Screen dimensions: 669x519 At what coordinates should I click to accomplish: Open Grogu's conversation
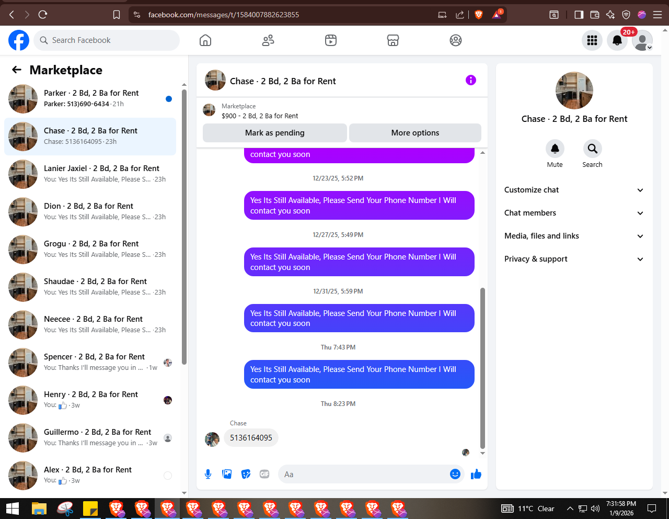pos(90,250)
